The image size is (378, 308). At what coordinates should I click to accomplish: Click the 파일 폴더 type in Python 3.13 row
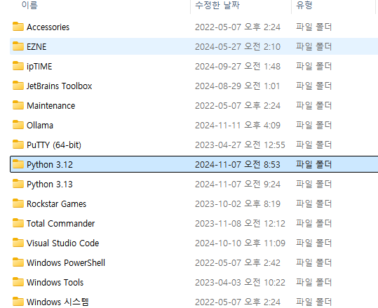(x=314, y=185)
